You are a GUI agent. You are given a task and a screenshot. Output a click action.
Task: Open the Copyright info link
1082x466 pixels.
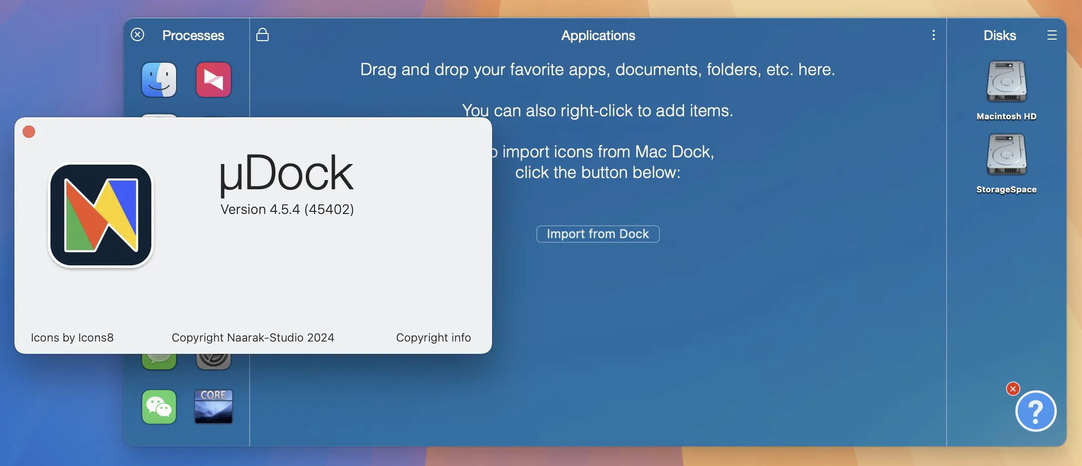click(x=433, y=337)
